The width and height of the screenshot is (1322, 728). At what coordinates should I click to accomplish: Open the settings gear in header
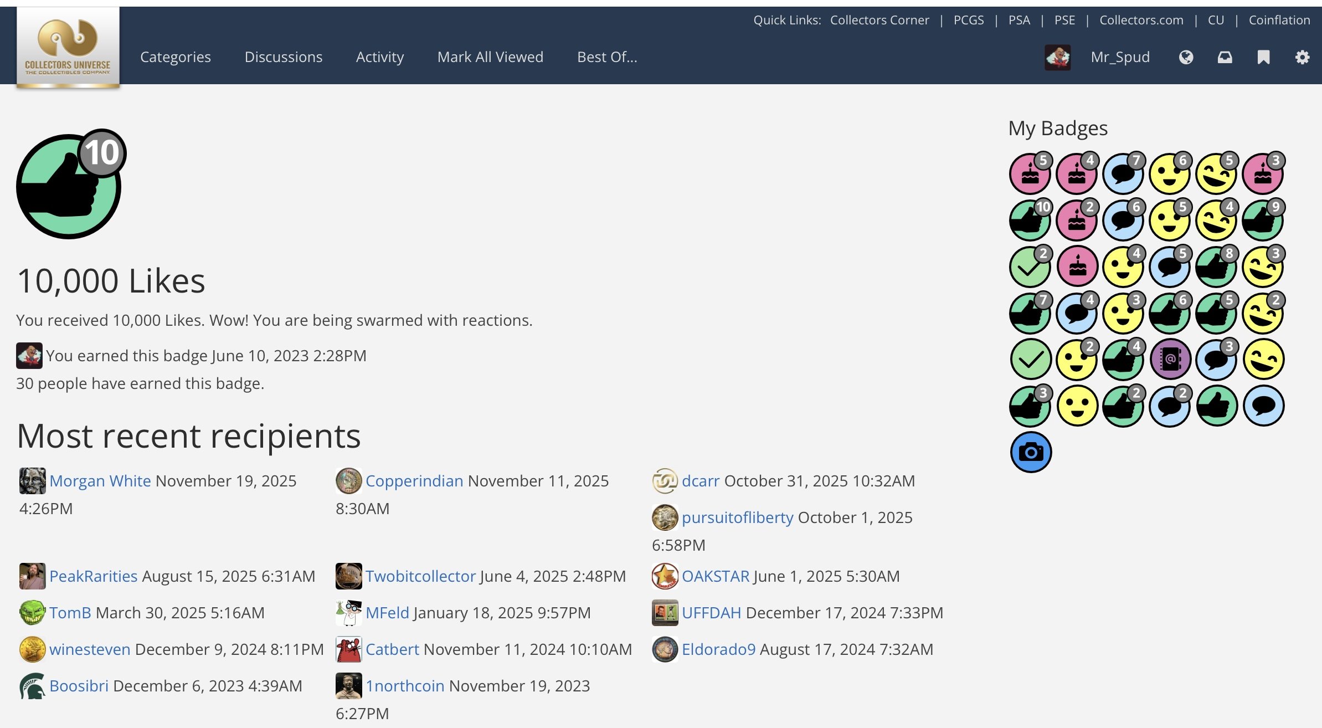point(1302,57)
